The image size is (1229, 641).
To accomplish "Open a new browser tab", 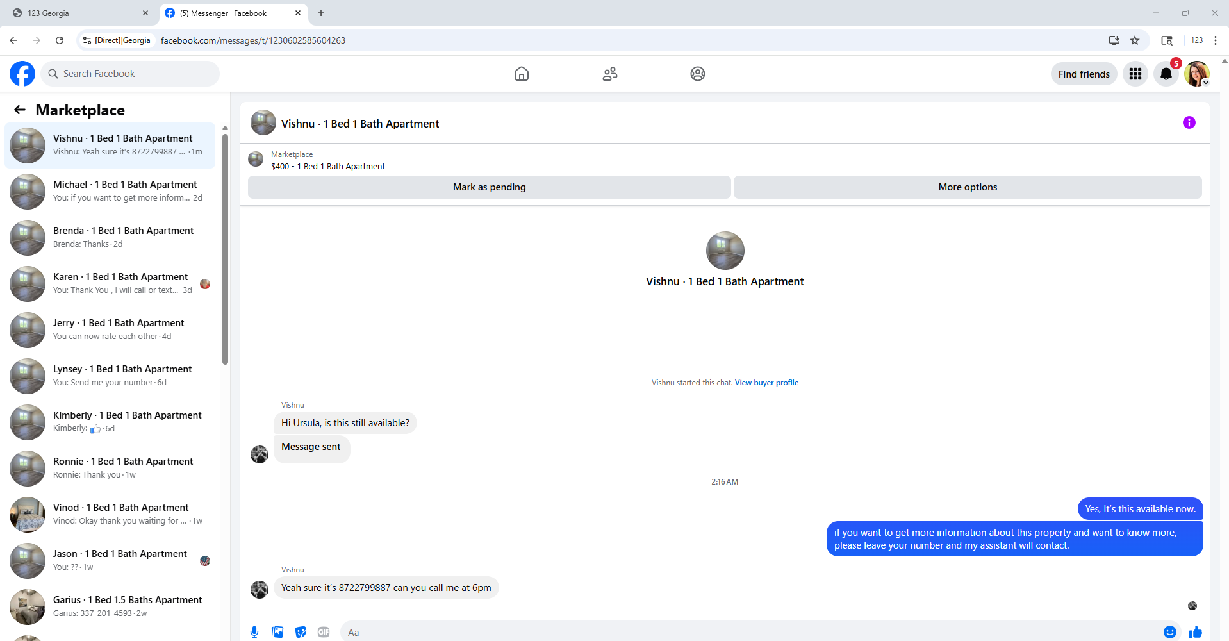I will pos(321,13).
